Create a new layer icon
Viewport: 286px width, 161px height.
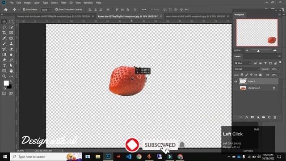pos(269,117)
